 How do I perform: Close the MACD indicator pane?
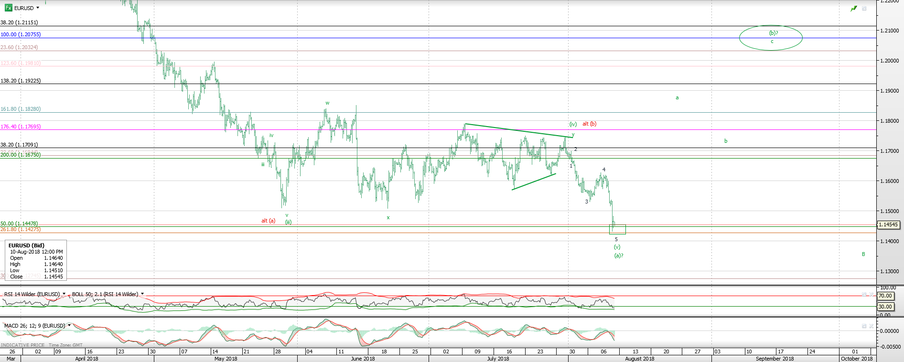871,326
